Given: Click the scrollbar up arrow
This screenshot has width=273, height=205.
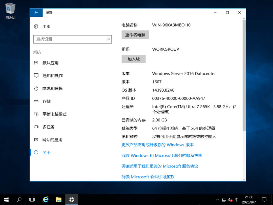Looking at the screenshot, I should (x=244, y=18).
